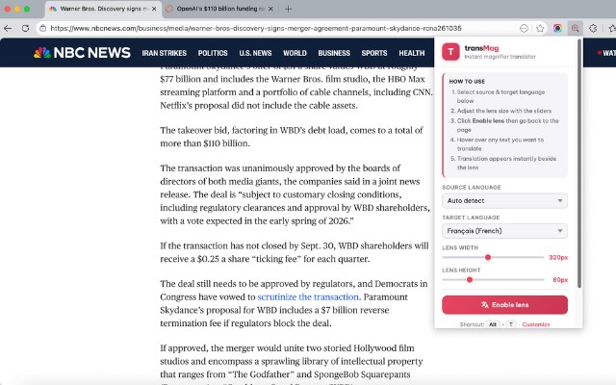Click the Lens Width slider handle
616x385 pixels.
488,257
